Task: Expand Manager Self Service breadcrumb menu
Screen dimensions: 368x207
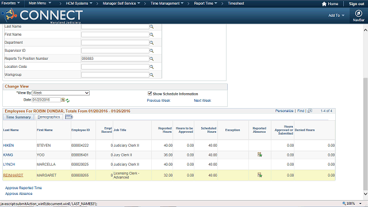Action: tap(121, 3)
